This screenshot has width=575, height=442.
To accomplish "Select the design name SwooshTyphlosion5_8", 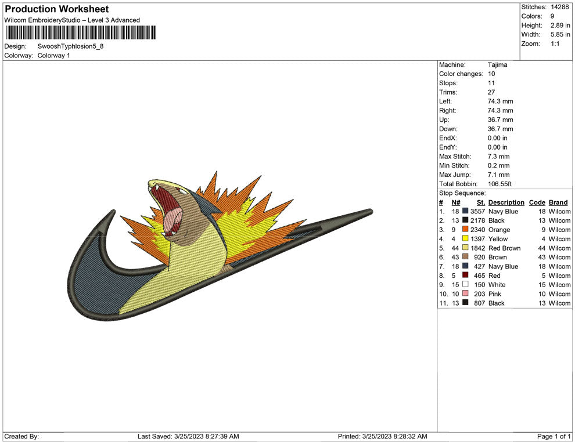I will (x=70, y=46).
